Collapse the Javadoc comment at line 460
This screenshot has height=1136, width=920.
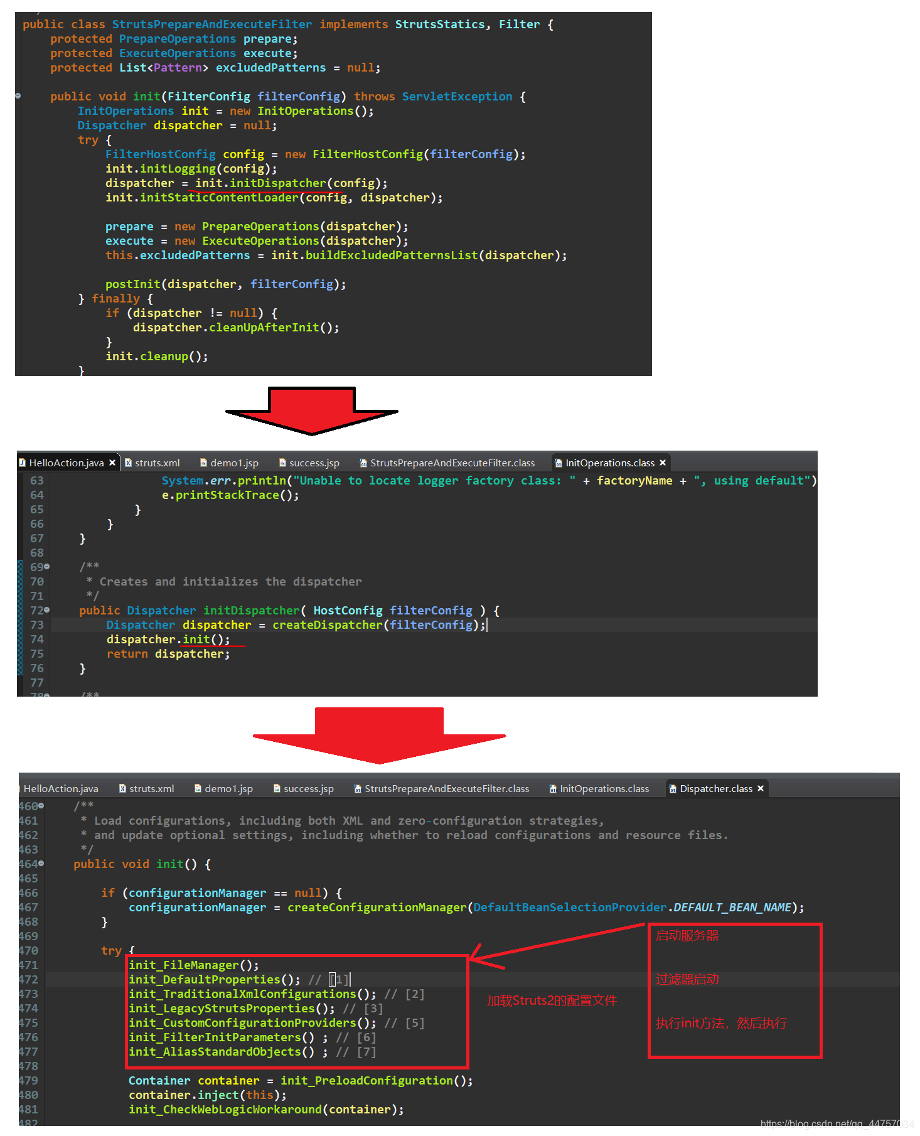click(41, 805)
